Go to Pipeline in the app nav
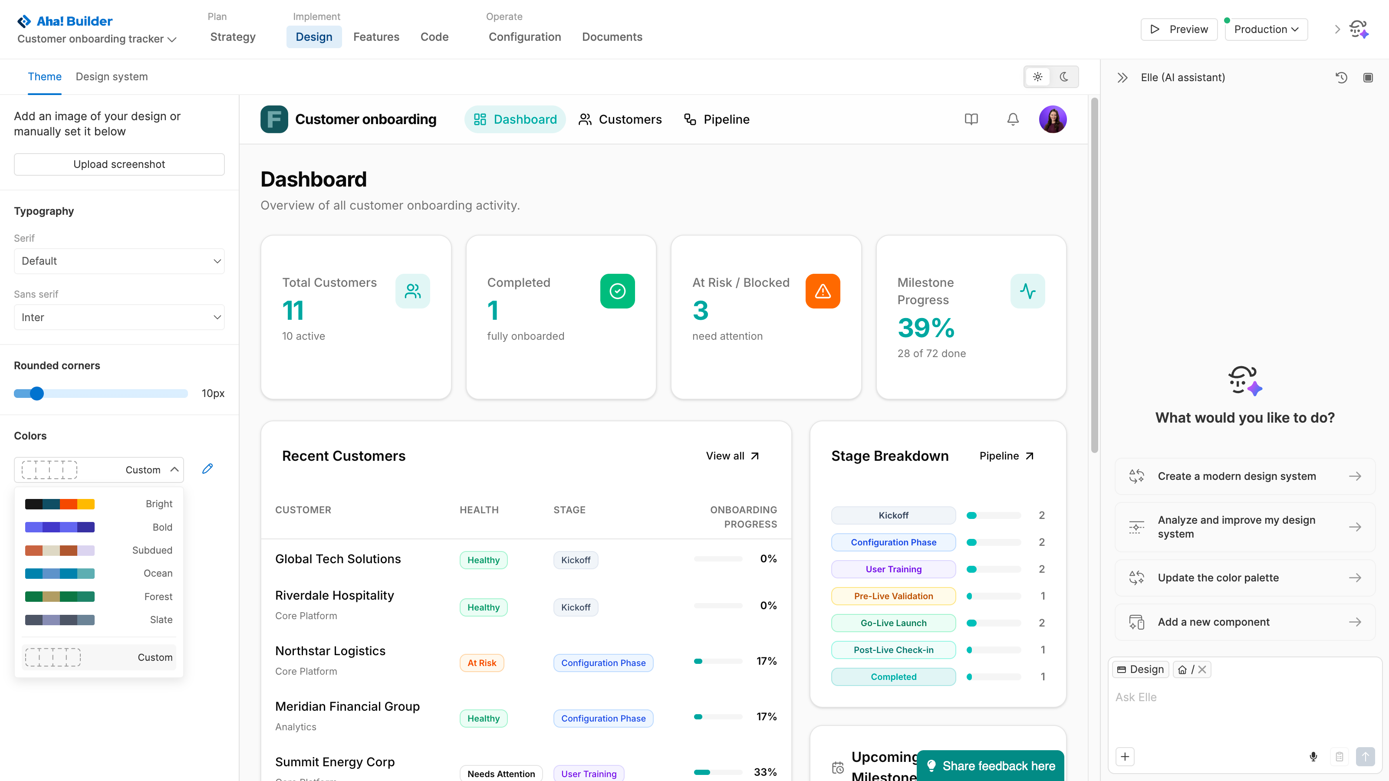1389x781 pixels. (x=717, y=119)
